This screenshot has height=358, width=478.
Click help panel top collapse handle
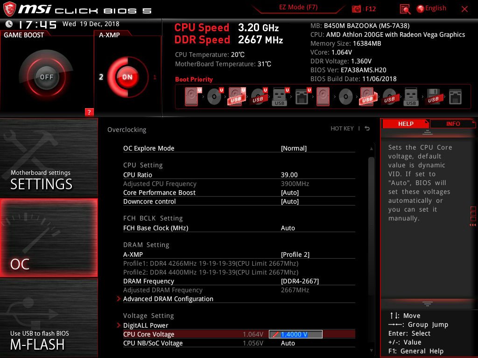[x=428, y=132]
